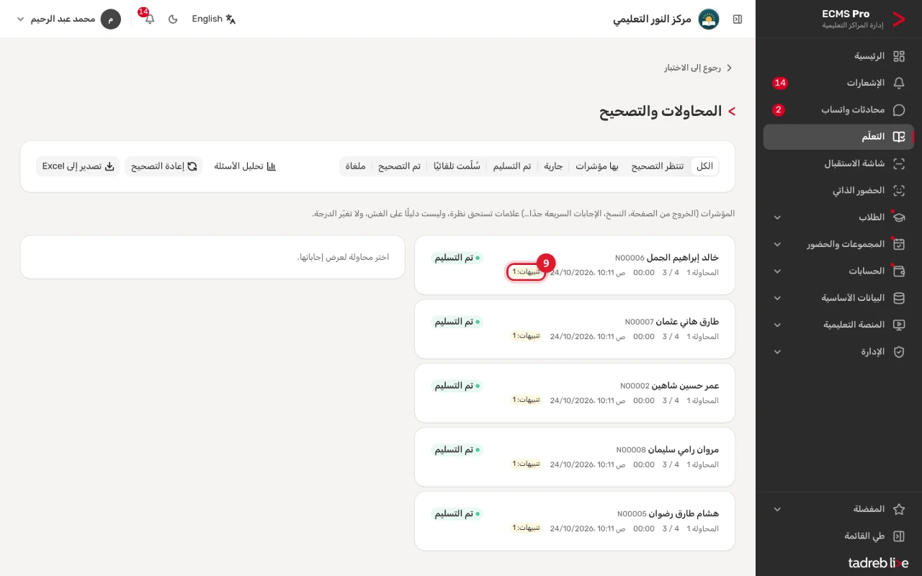This screenshot has width=922, height=576.
Task: Toggle dark mode moon icon
Action: coord(173,19)
